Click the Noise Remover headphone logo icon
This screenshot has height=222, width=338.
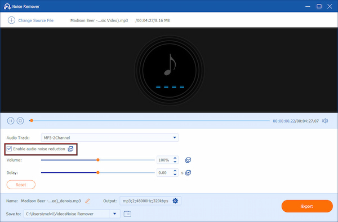[x=7, y=6]
